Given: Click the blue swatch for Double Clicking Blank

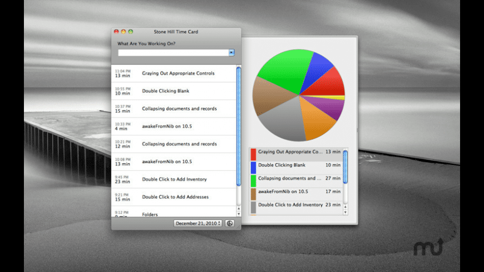Looking at the screenshot, I should click(254, 168).
